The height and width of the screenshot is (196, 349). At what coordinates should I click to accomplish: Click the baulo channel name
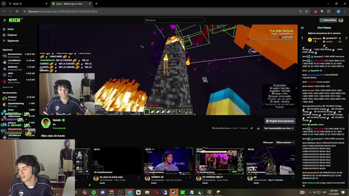(x=57, y=120)
